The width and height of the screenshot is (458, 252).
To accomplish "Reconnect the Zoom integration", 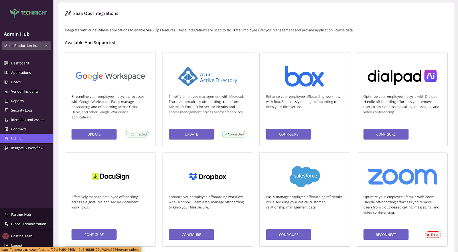I will point(386,235).
